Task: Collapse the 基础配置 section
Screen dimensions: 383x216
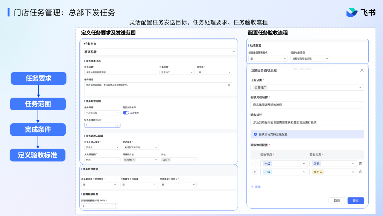Action: point(234,52)
